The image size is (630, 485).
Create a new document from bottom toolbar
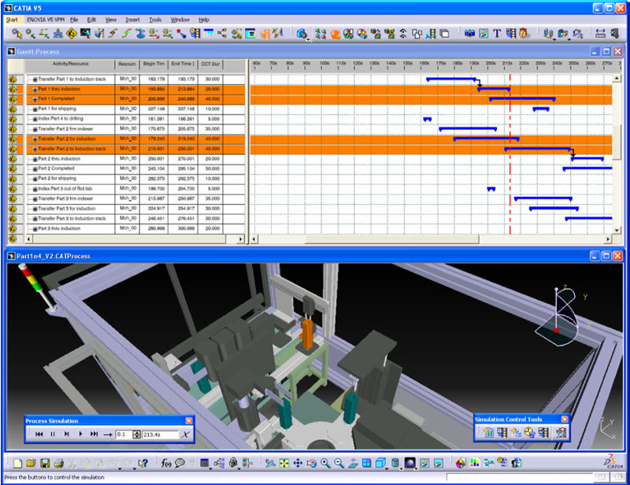[17, 463]
